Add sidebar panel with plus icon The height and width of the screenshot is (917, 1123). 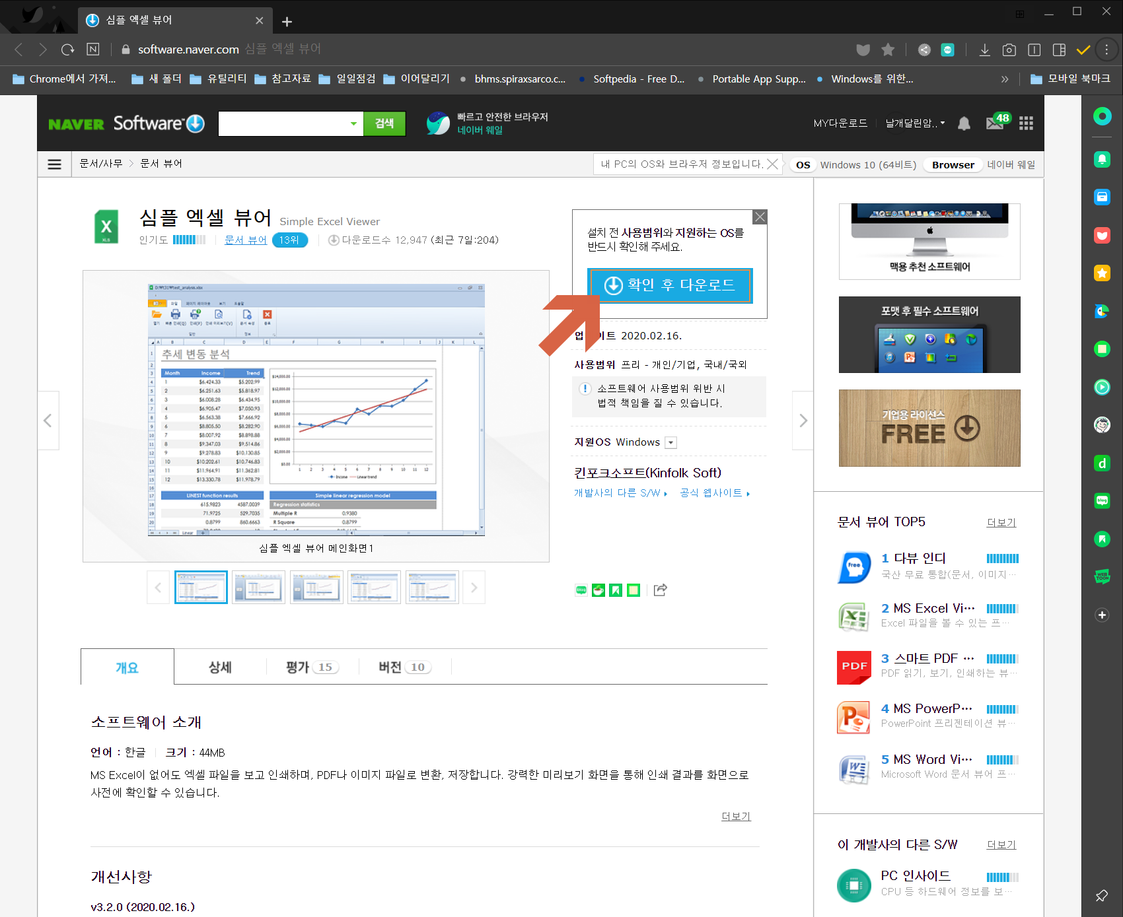click(1102, 615)
